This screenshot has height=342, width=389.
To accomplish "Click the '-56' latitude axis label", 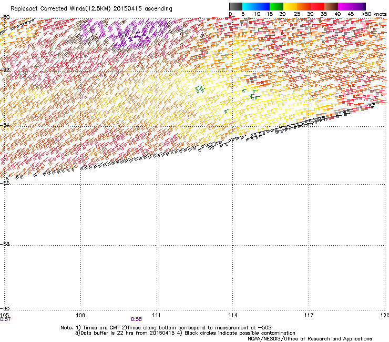I will tap(5, 183).
